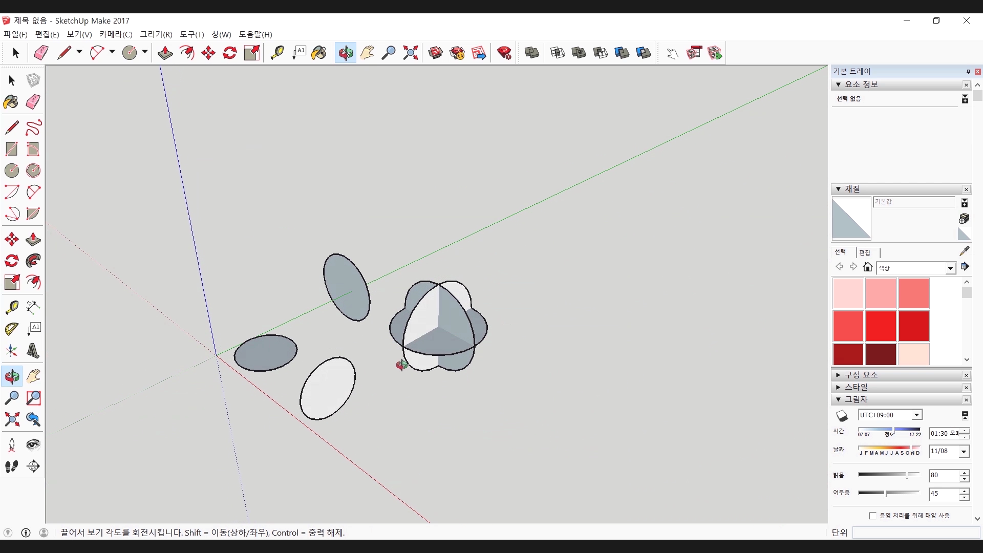Image resolution: width=983 pixels, height=553 pixels.
Task: Open the 색상 material library dropdown
Action: coord(950,268)
